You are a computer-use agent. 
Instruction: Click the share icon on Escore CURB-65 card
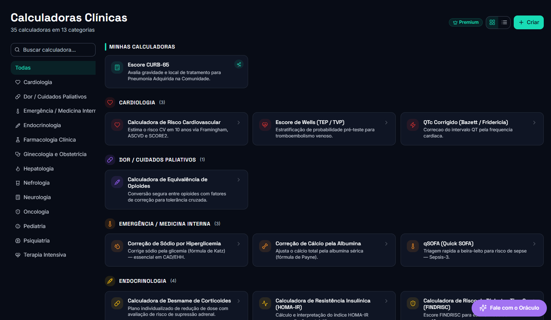point(239,64)
